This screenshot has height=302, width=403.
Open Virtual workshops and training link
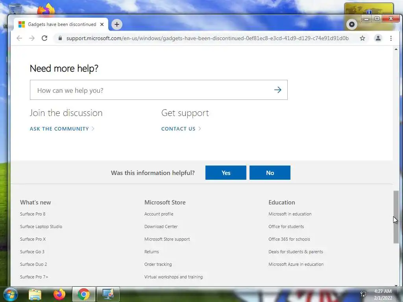[174, 277]
